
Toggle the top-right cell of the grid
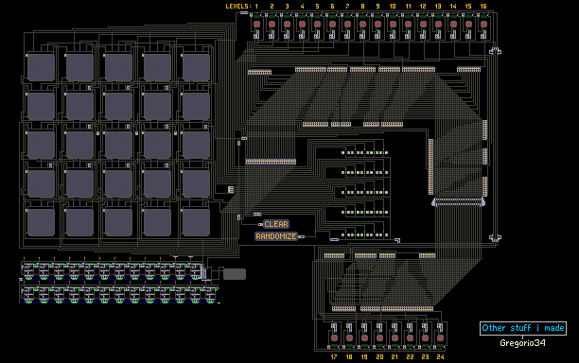[196, 67]
